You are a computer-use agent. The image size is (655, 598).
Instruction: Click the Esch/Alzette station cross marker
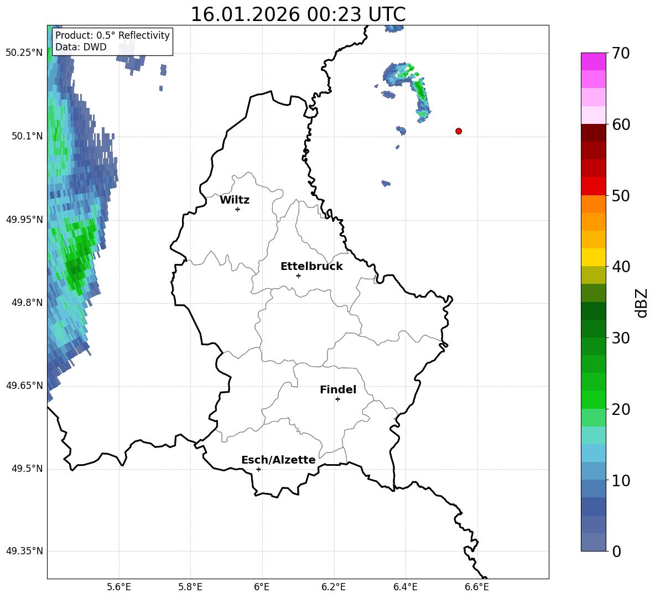coord(258,469)
